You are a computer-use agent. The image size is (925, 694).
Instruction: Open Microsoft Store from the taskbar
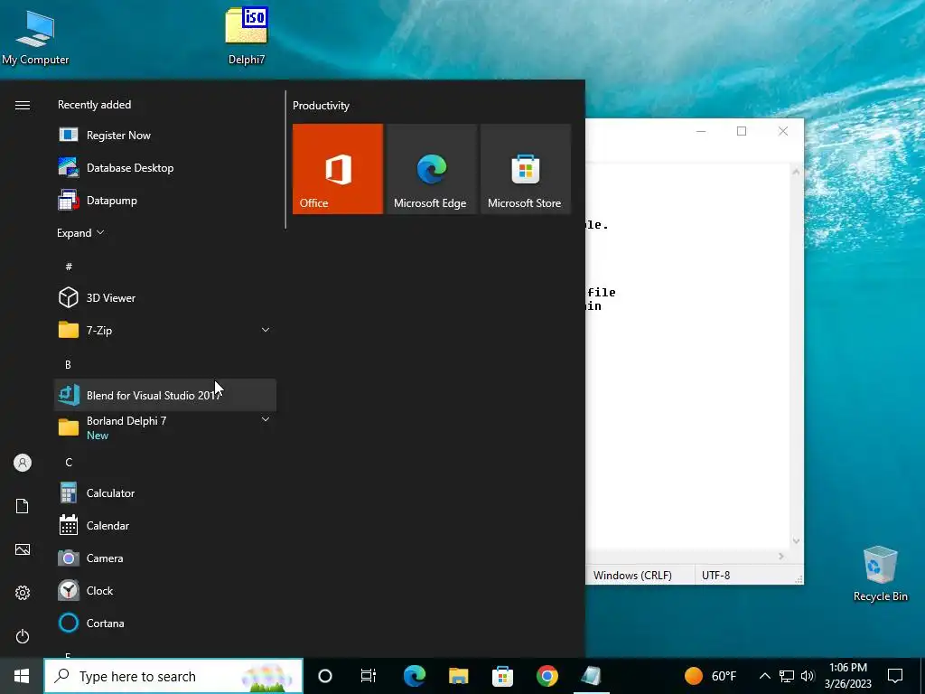[x=502, y=676]
